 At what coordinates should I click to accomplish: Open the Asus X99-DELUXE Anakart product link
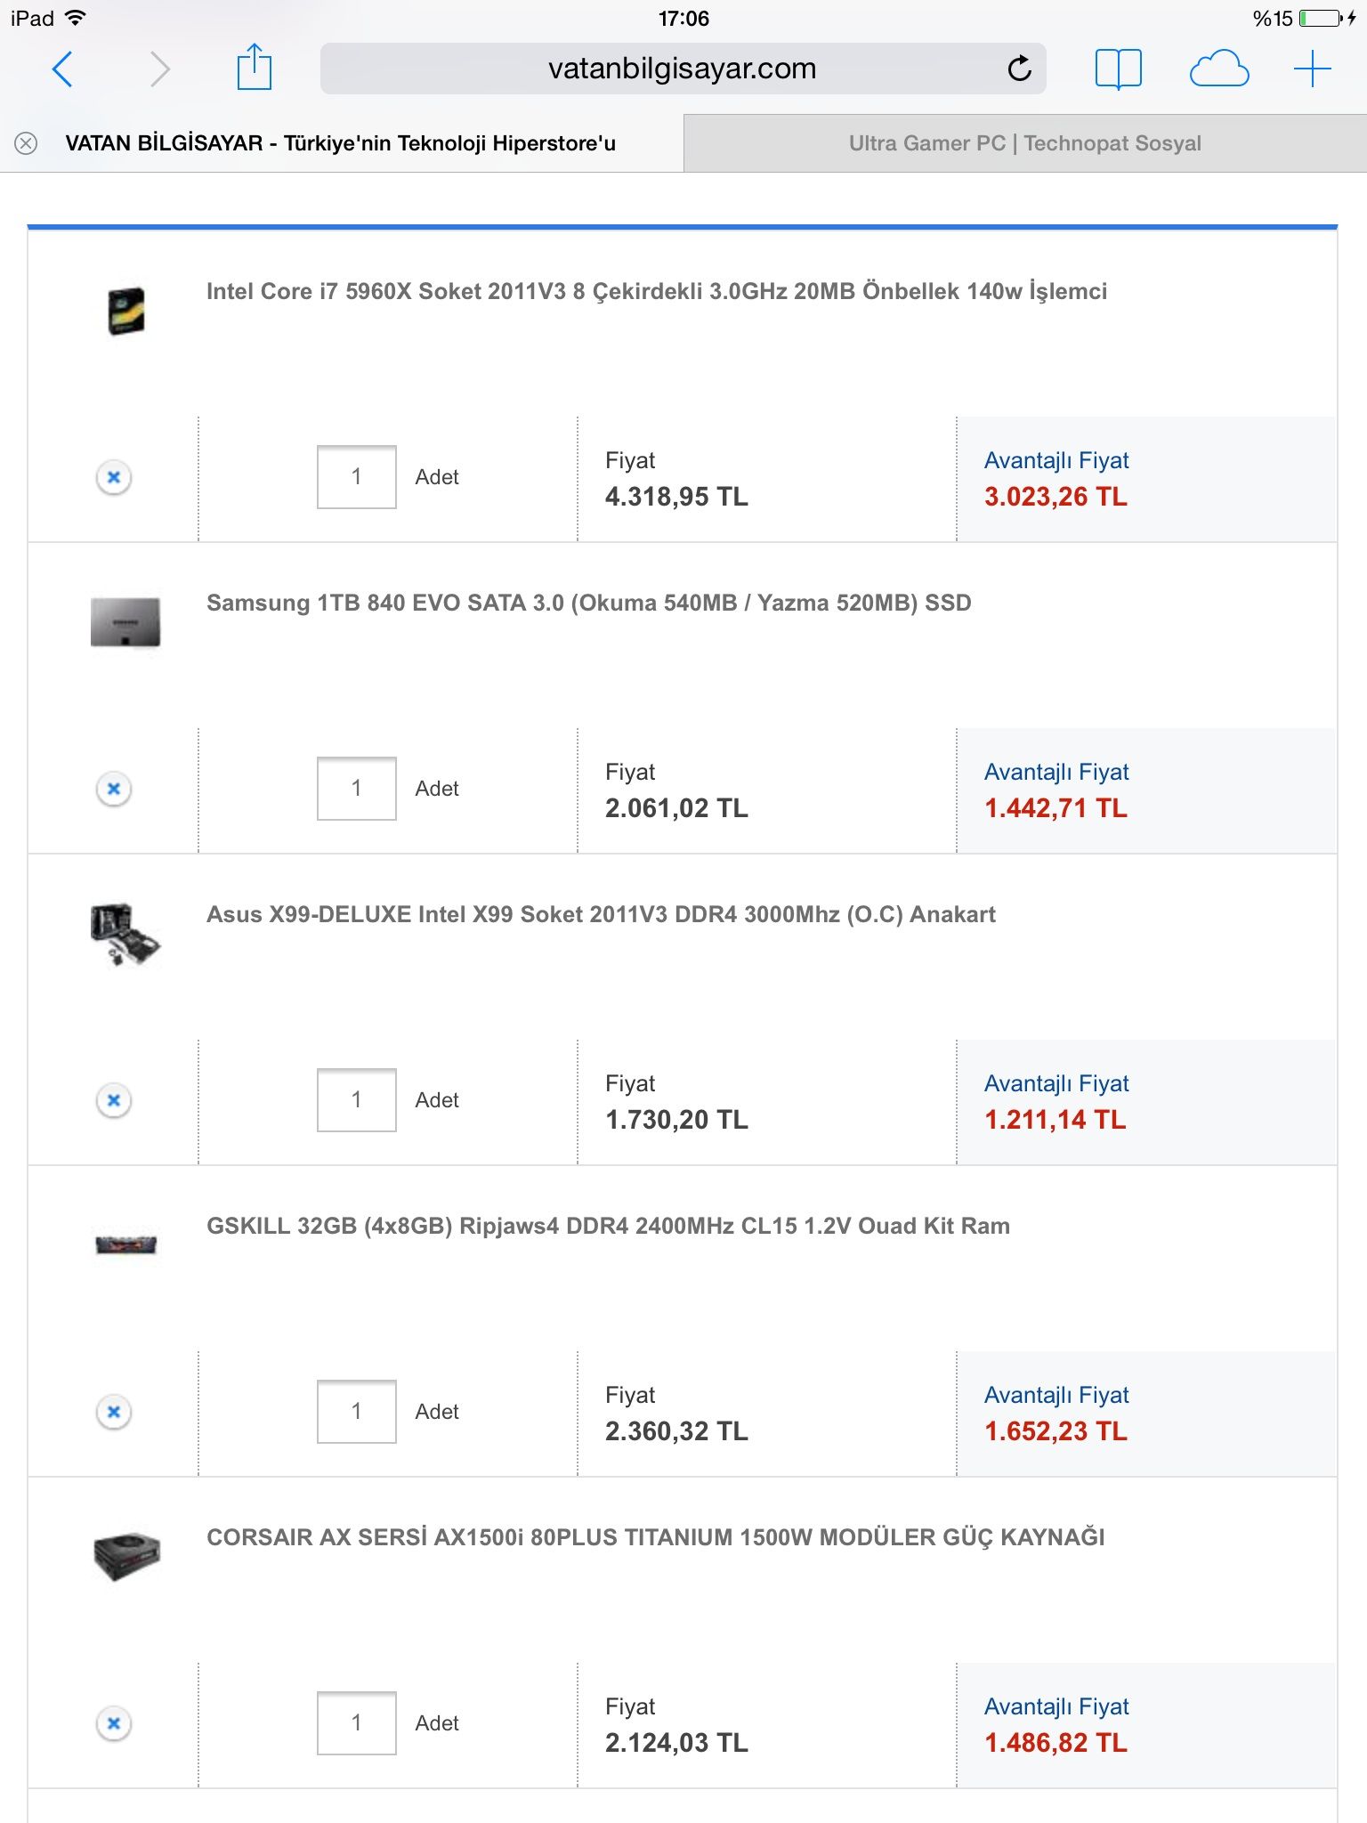pyautogui.click(x=601, y=914)
